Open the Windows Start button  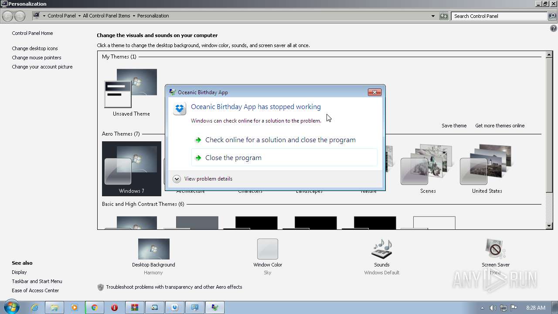click(x=11, y=307)
